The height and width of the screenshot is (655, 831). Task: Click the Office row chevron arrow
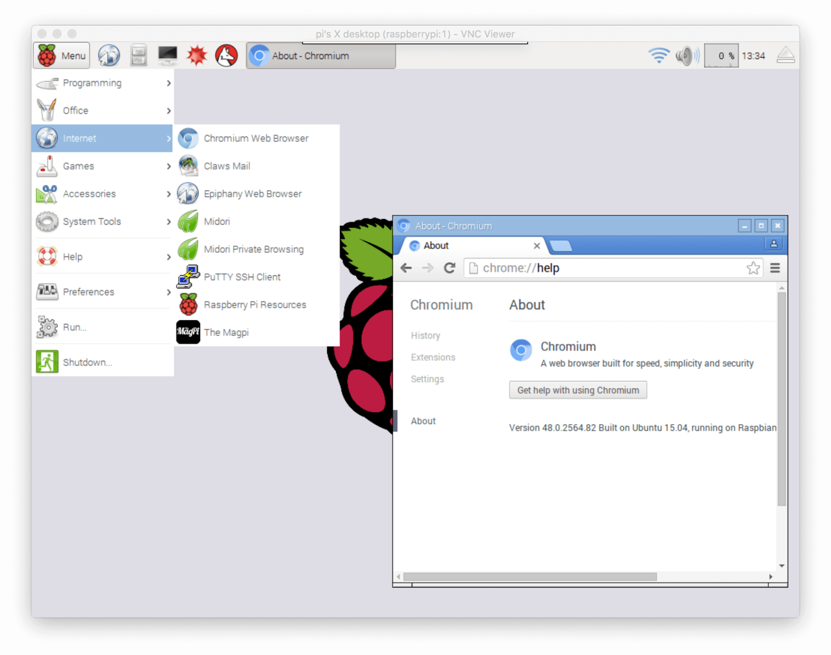[x=168, y=111]
